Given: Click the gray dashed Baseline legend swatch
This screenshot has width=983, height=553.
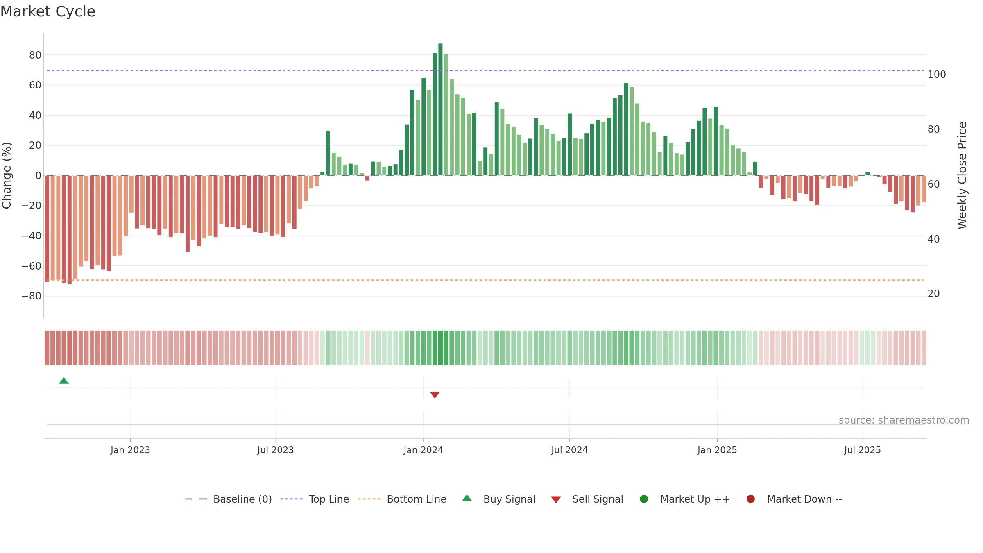Looking at the screenshot, I should click(196, 499).
